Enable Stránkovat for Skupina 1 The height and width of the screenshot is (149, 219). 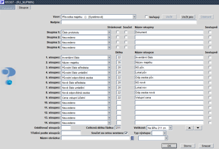(x=118, y=32)
